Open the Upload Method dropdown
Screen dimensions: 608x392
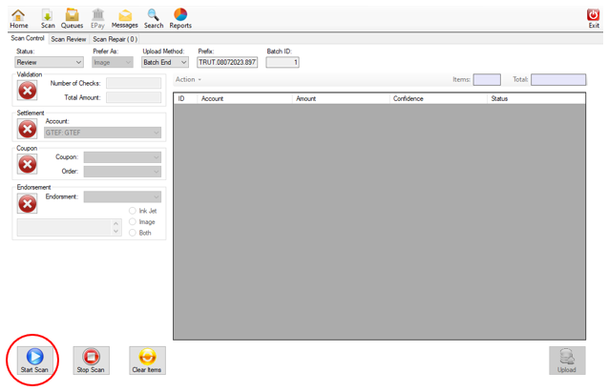(165, 62)
